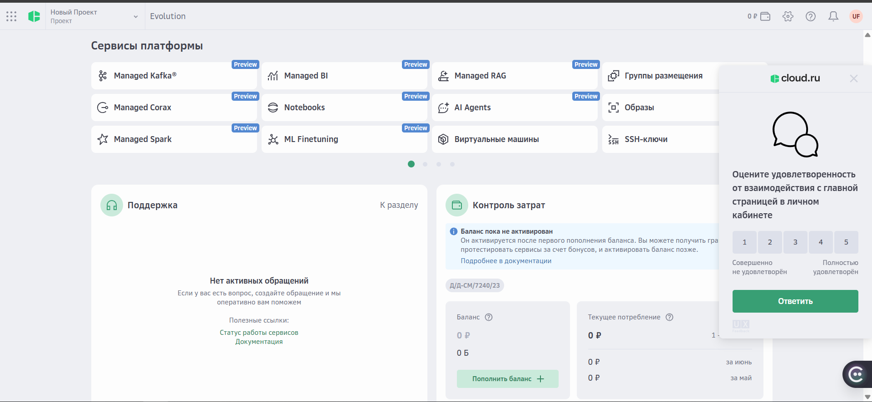The width and height of the screenshot is (872, 402).
Task: Select rating 5 in satisfaction survey
Action: 846,242
